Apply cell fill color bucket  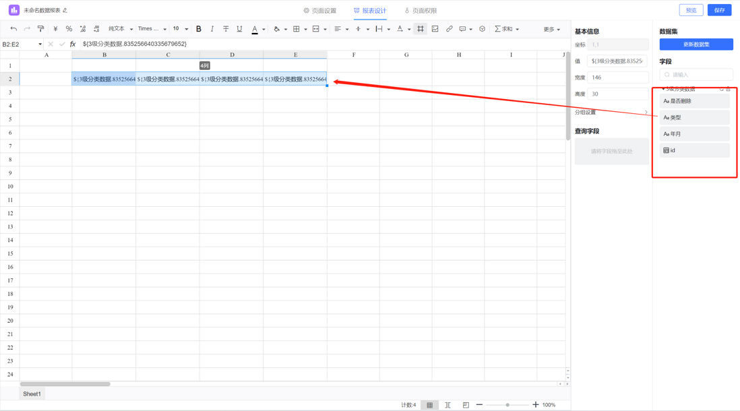[276, 29]
